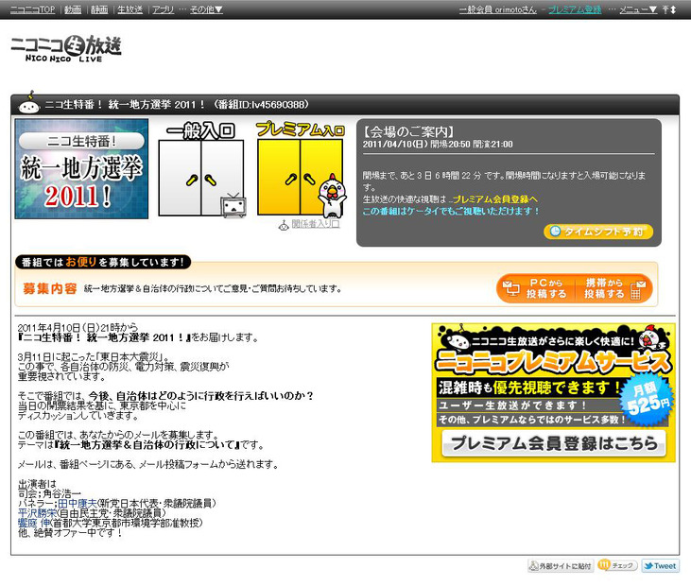Click the チェック button at the bottom
Viewport: 691px width, 586px height.
[x=617, y=565]
